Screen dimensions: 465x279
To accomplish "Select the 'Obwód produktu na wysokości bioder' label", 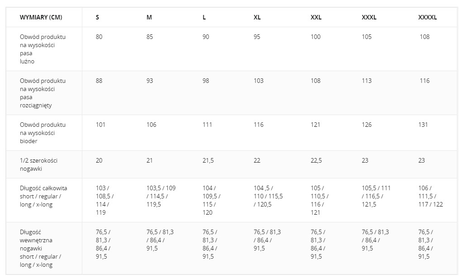I will coord(43,133).
